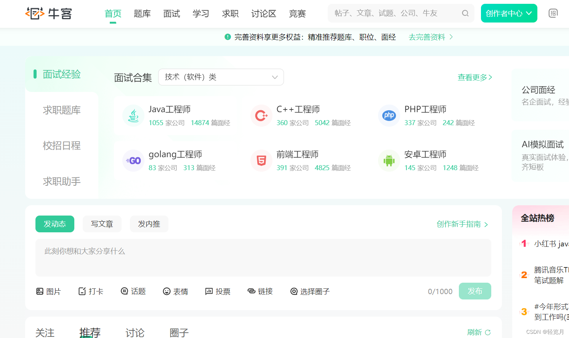569x338 pixels.
Task: Click the 查看更多 arrow link
Action: click(x=475, y=77)
